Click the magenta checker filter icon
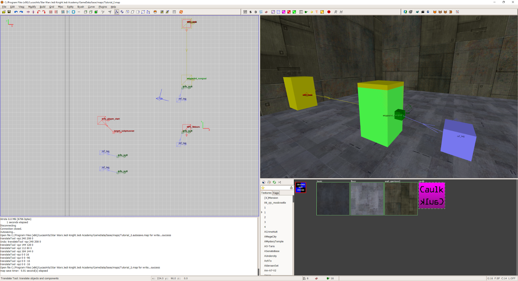The height and width of the screenshot is (281, 518). pos(284,12)
